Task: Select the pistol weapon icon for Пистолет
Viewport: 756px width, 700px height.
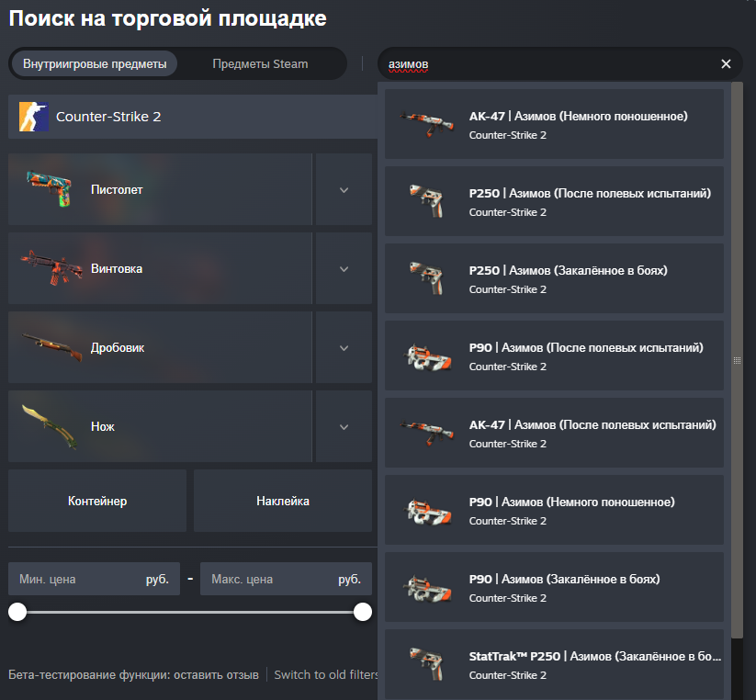Action: tap(50, 188)
